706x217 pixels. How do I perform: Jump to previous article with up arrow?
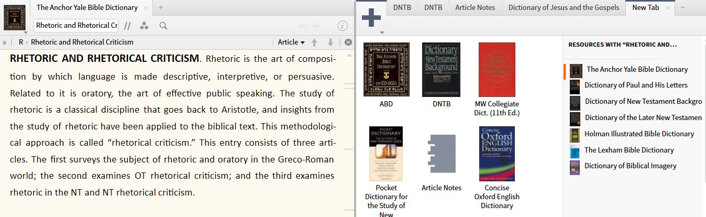click(314, 42)
